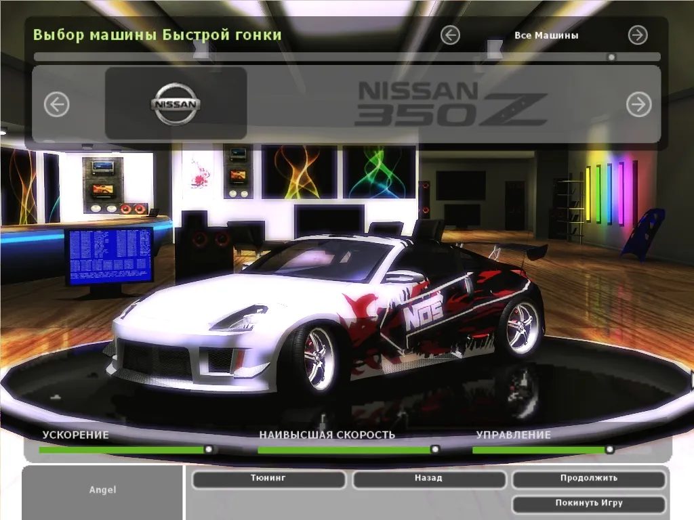Viewport: 694px width, 520px height.
Task: Click the Выбор машины Быстрой гонки title
Action: pos(157,35)
